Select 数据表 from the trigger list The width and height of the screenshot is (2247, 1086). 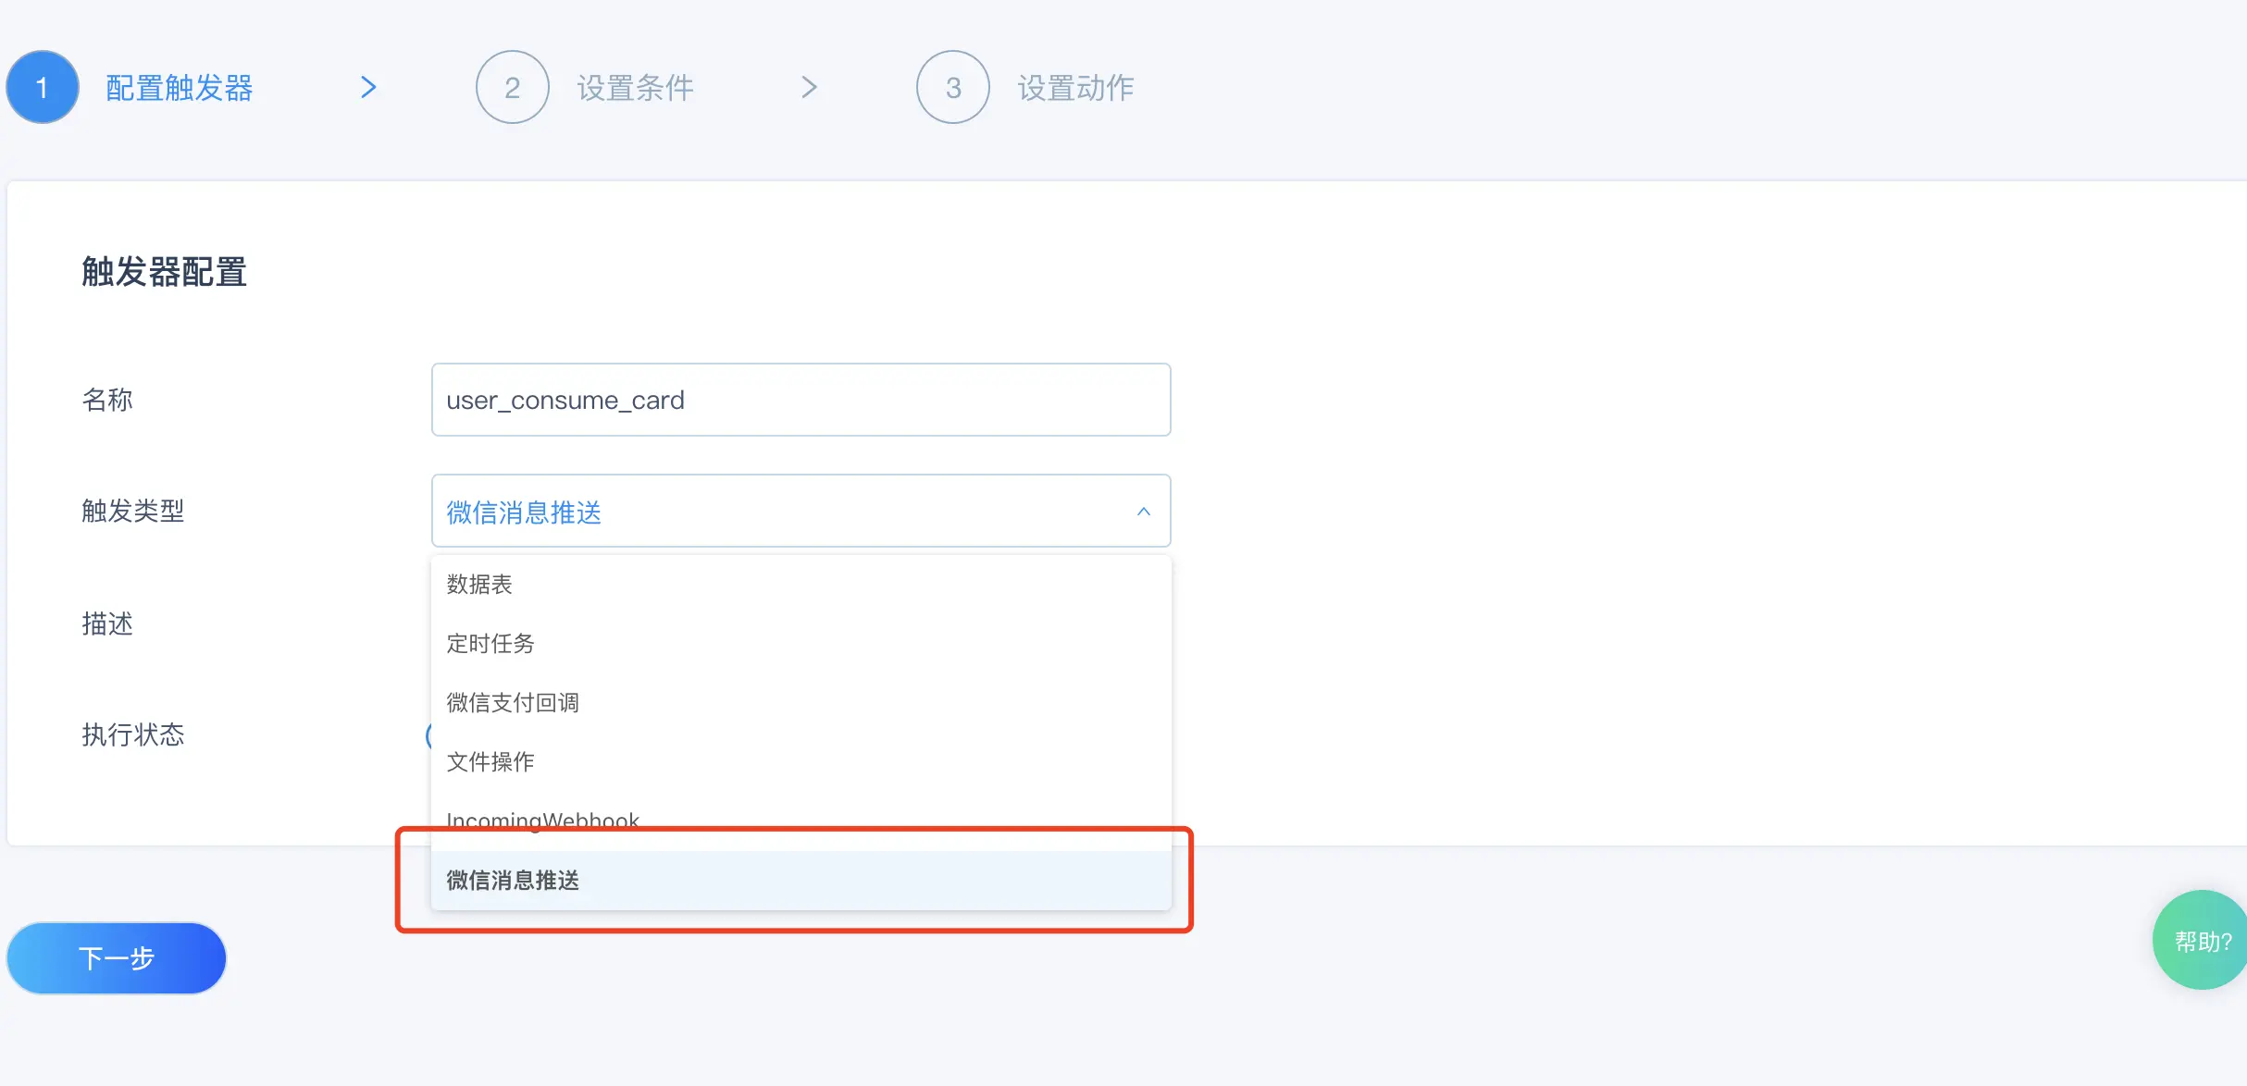coord(479,585)
